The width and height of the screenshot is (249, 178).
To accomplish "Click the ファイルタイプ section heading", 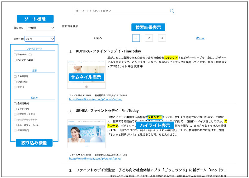I will click(x=35, y=49).
